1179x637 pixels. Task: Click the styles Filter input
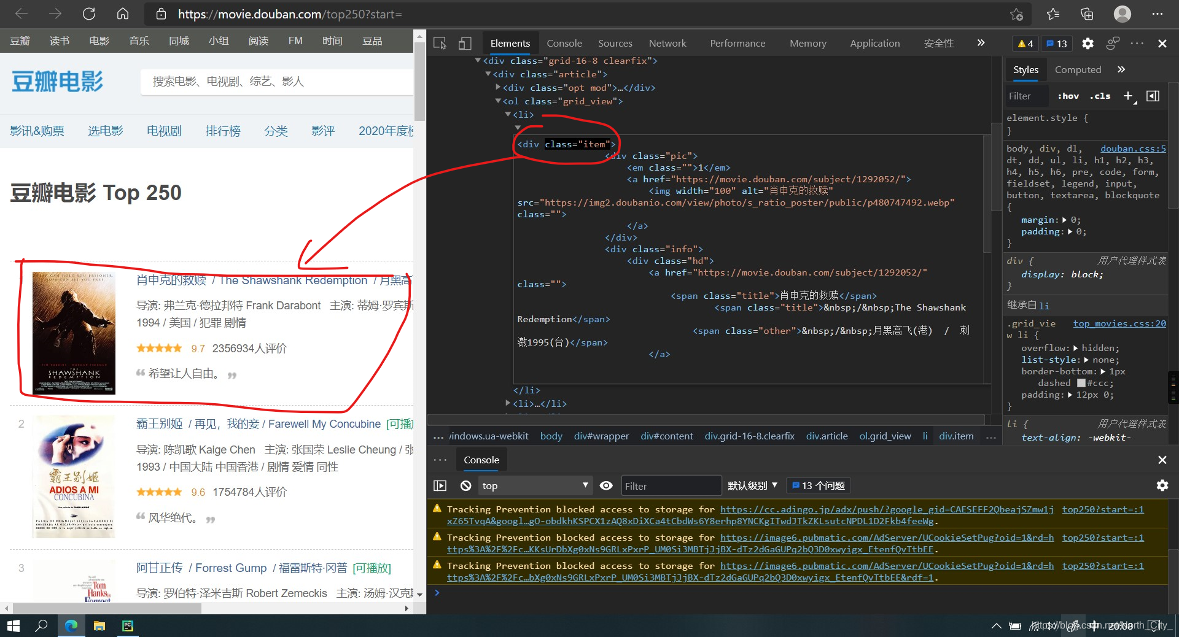(1027, 96)
